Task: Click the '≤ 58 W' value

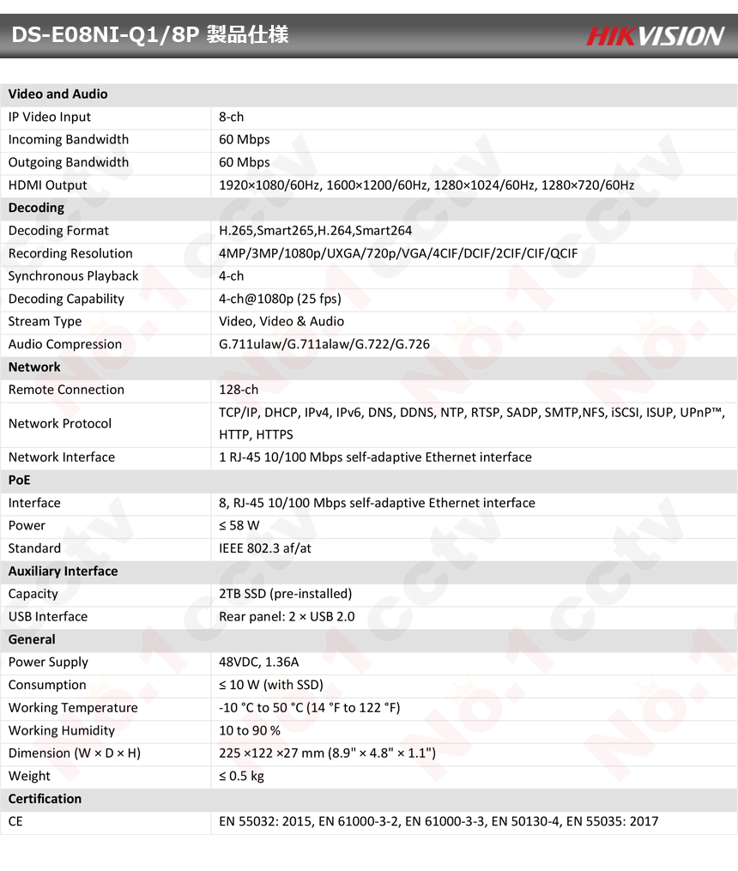Action: point(239,525)
